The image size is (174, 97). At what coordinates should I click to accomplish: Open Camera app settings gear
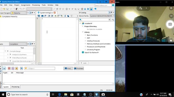(x=171, y=8)
